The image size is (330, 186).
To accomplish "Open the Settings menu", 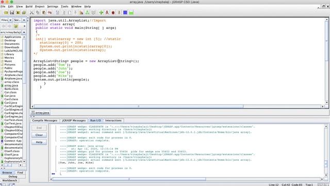I will pyautogui.click(x=53, y=7).
